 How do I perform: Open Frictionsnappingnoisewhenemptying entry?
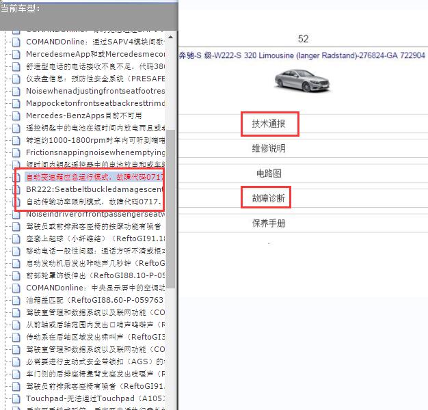[x=95, y=152]
